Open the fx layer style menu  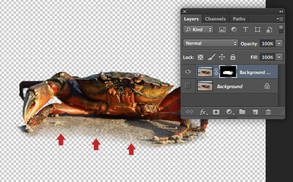click(203, 112)
